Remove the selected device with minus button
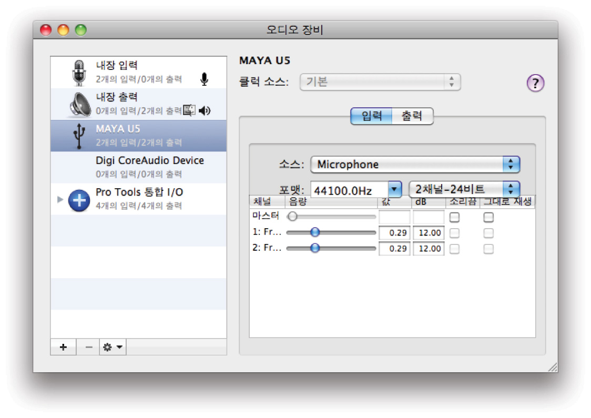 [x=88, y=347]
